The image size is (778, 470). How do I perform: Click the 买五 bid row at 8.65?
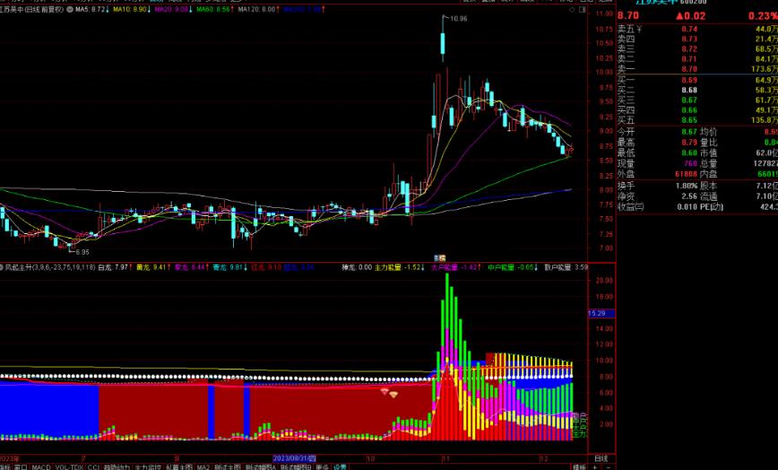(697, 120)
